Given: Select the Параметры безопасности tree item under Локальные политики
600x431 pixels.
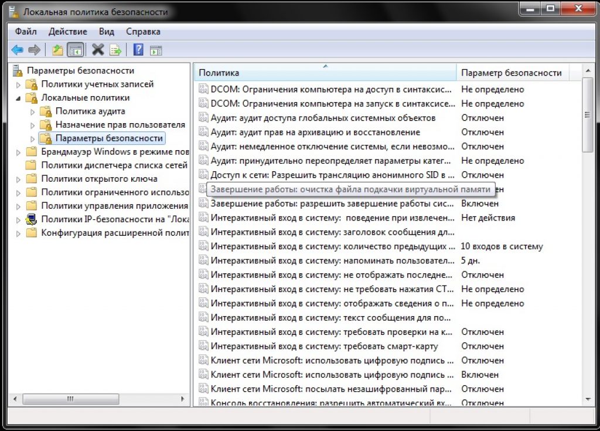Looking at the screenshot, I should pos(109,138).
